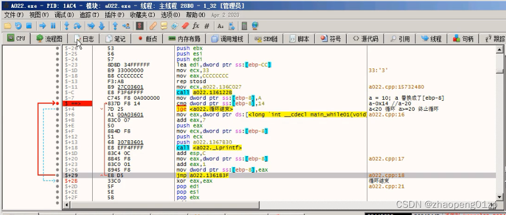This screenshot has width=506, height=215.
Task: Click the Trace Over icon
Action: pyautogui.click(x=102, y=26)
